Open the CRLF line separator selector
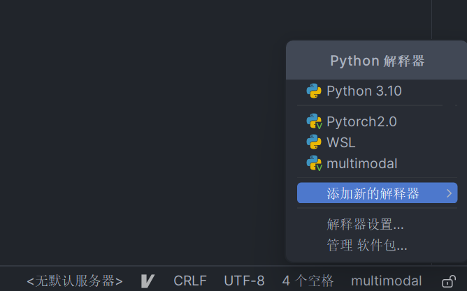Viewport: 467px width, 291px height. point(190,281)
